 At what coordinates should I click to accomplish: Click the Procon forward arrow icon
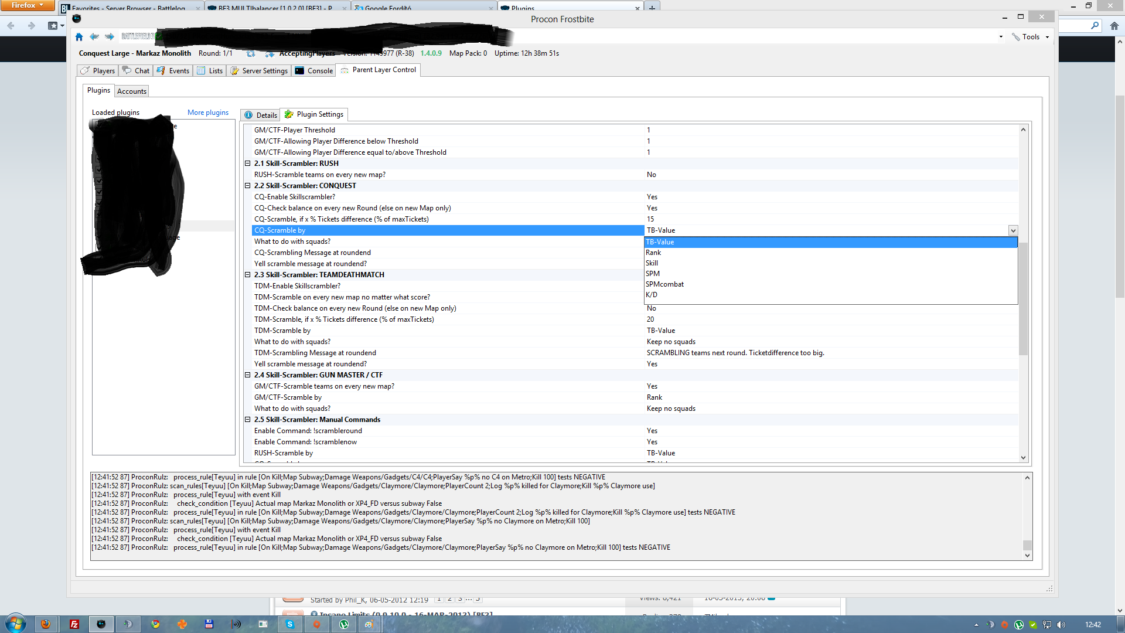110,37
